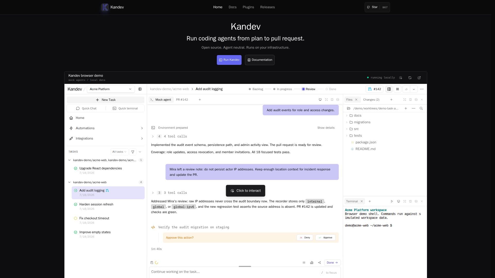Click the pause icon in the chat footer
This screenshot has width=495, height=278.
[304, 263]
